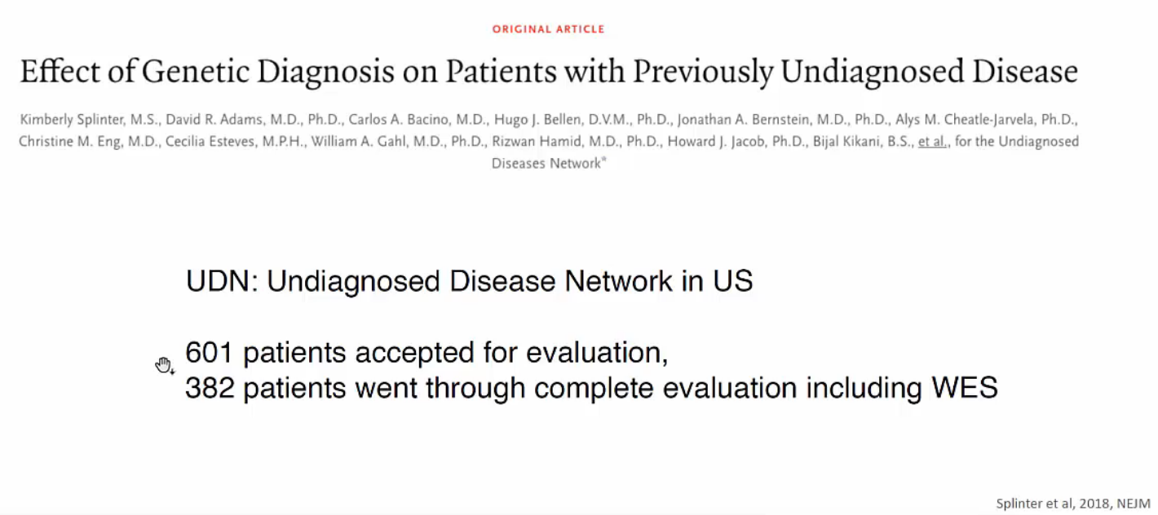
Task: Click the asterisk after Diseases Network
Action: pos(603,161)
